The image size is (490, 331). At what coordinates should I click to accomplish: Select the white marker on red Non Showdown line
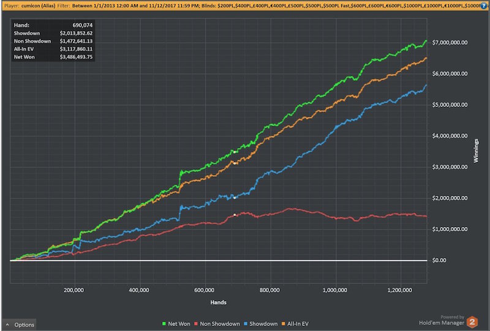point(235,215)
